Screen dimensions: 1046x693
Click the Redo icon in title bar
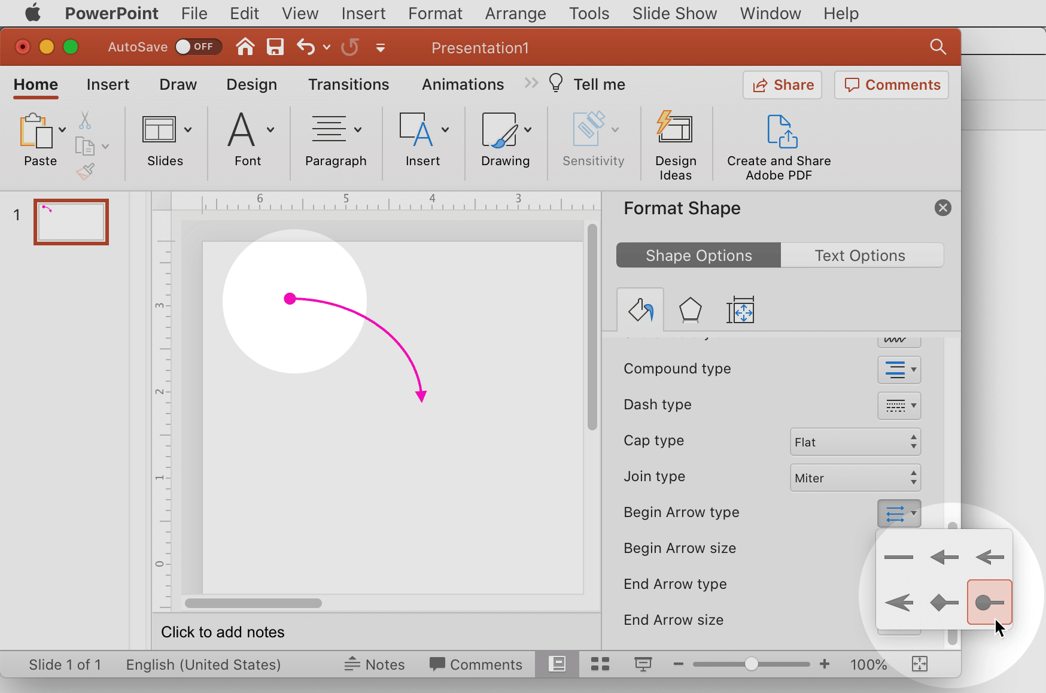pyautogui.click(x=350, y=47)
